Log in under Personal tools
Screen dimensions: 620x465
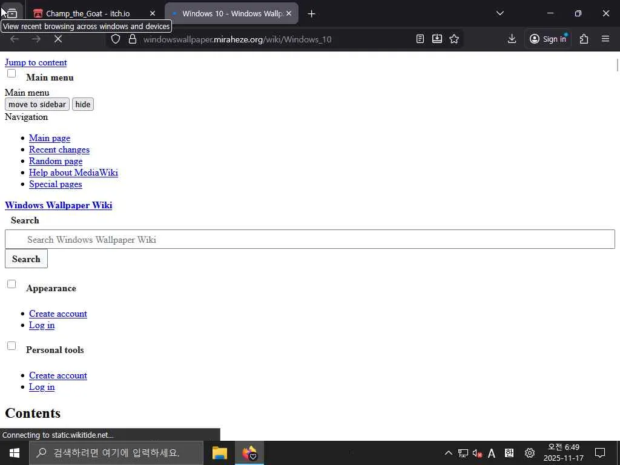(42, 387)
